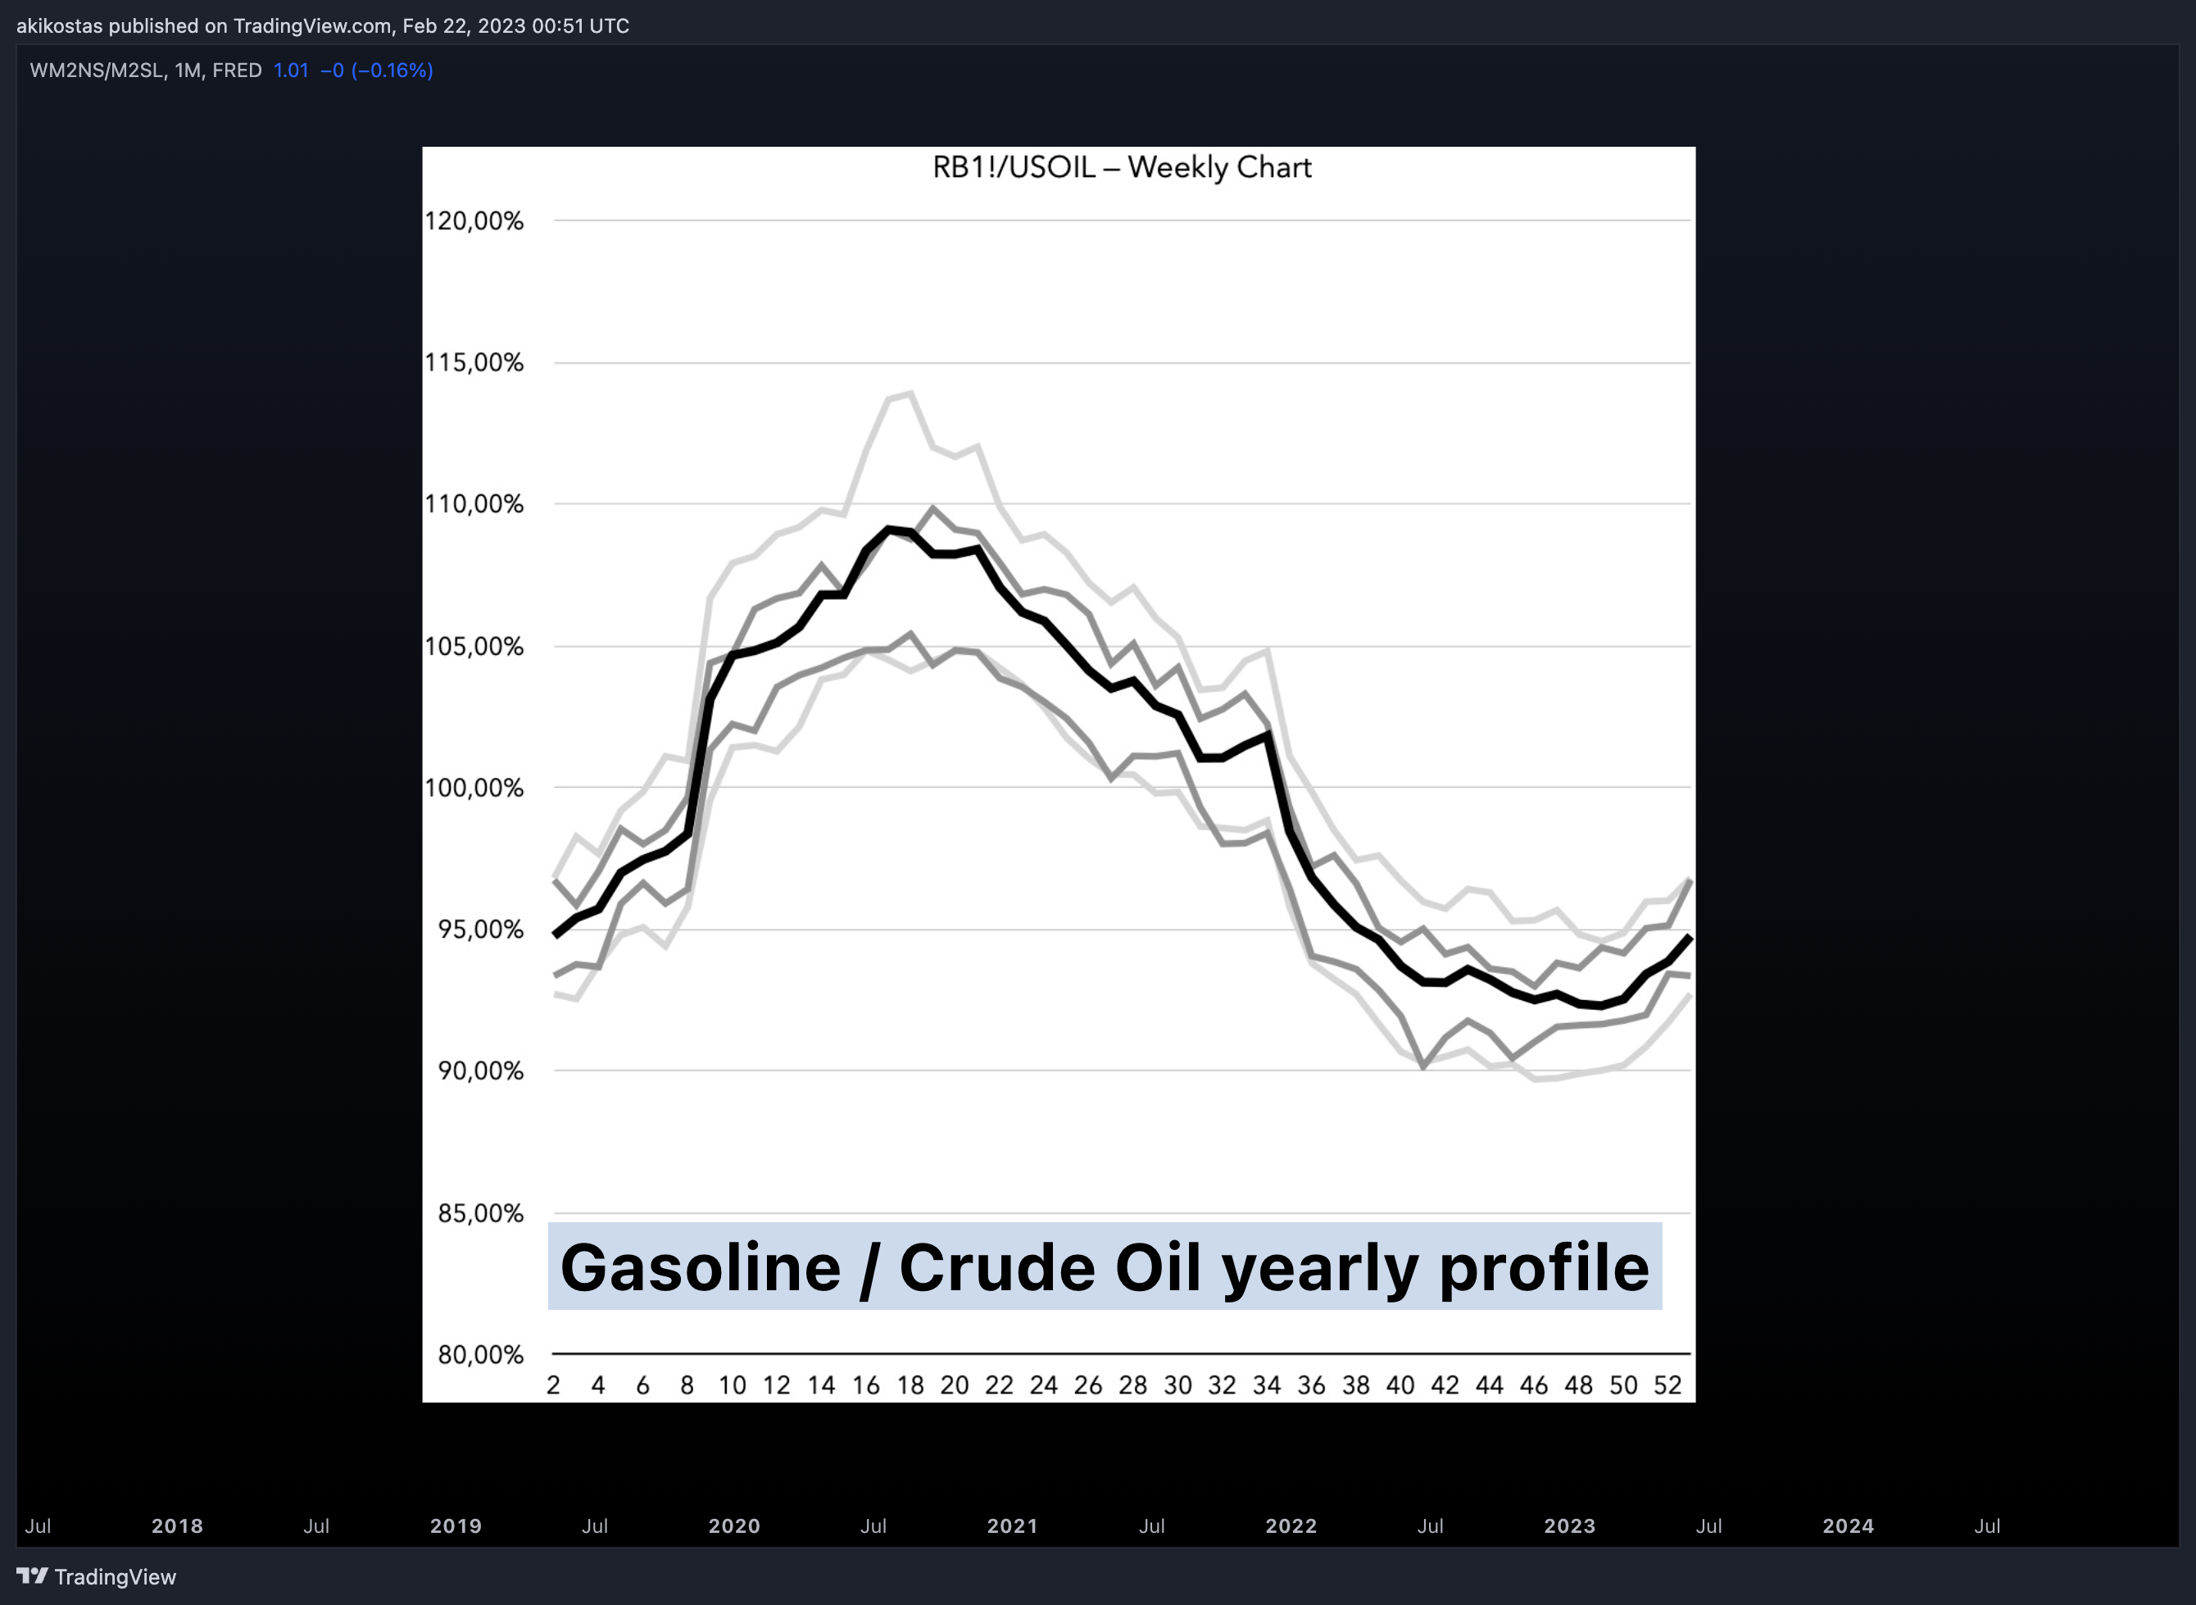Viewport: 2196px width, 1605px height.
Task: Click week 18 on the x-axis
Action: (910, 1385)
